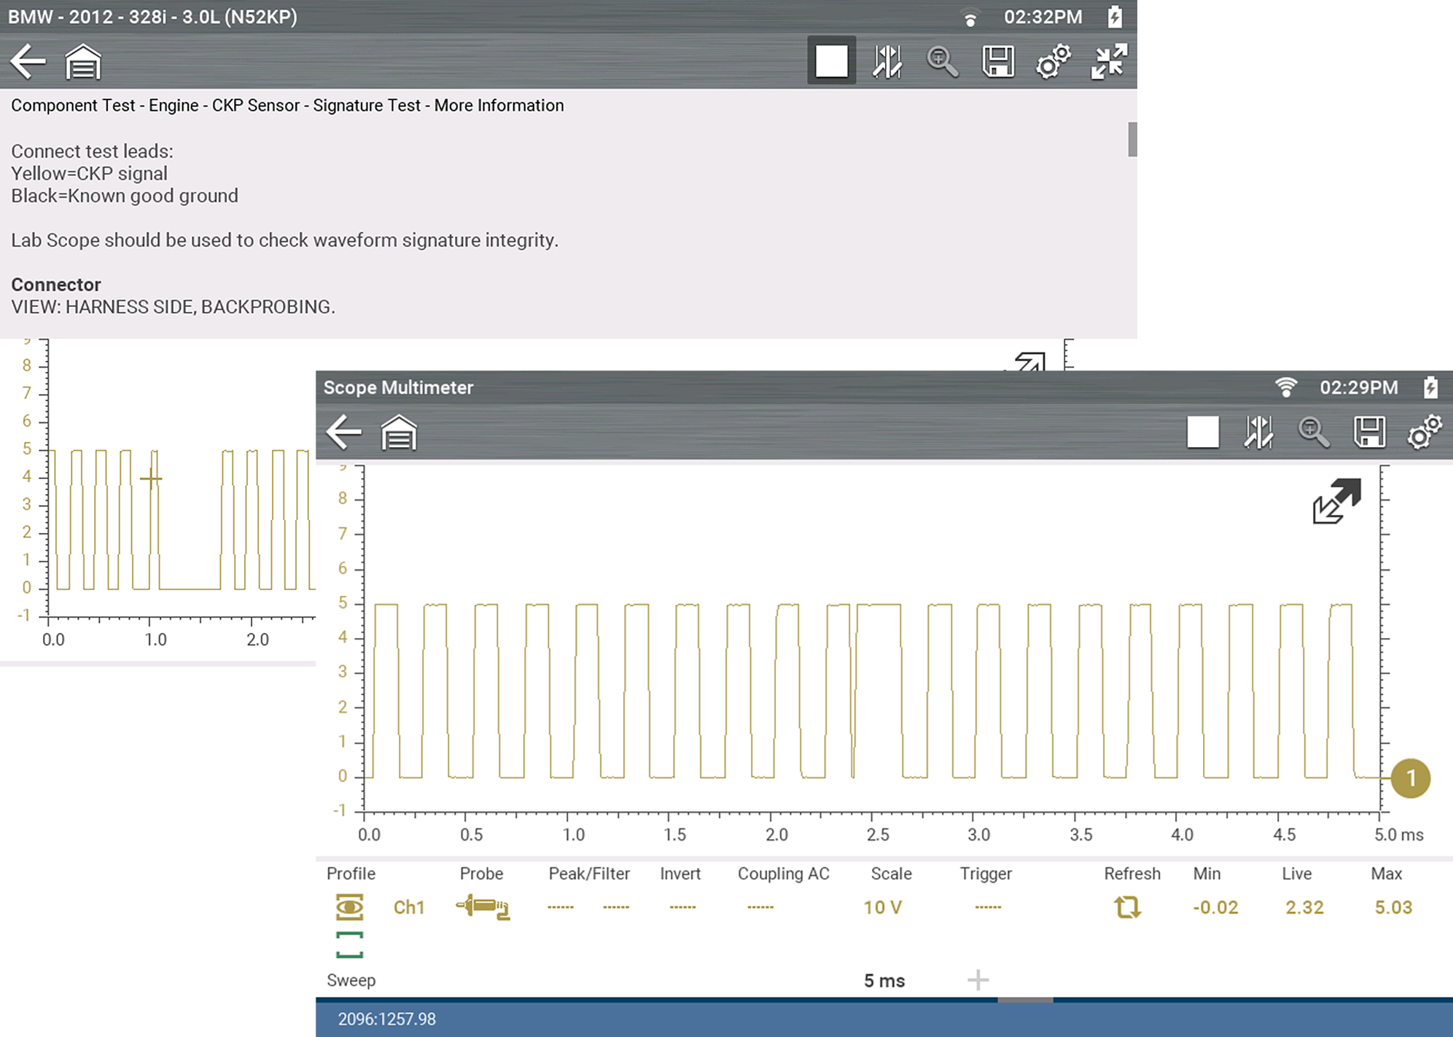
Task: Open settings gears in Scope Multimeter
Action: coord(1424,432)
